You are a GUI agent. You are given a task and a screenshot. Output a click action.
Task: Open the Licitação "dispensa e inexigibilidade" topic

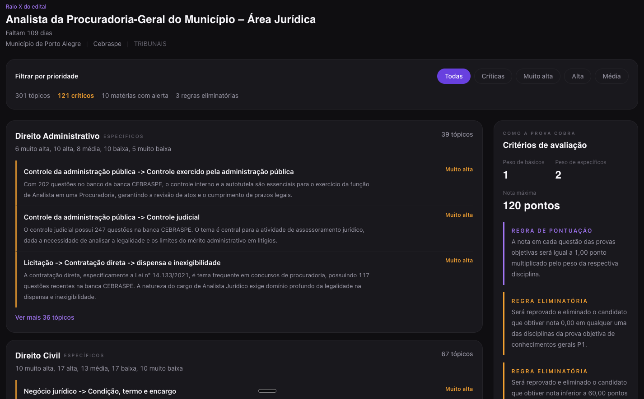pos(122,263)
